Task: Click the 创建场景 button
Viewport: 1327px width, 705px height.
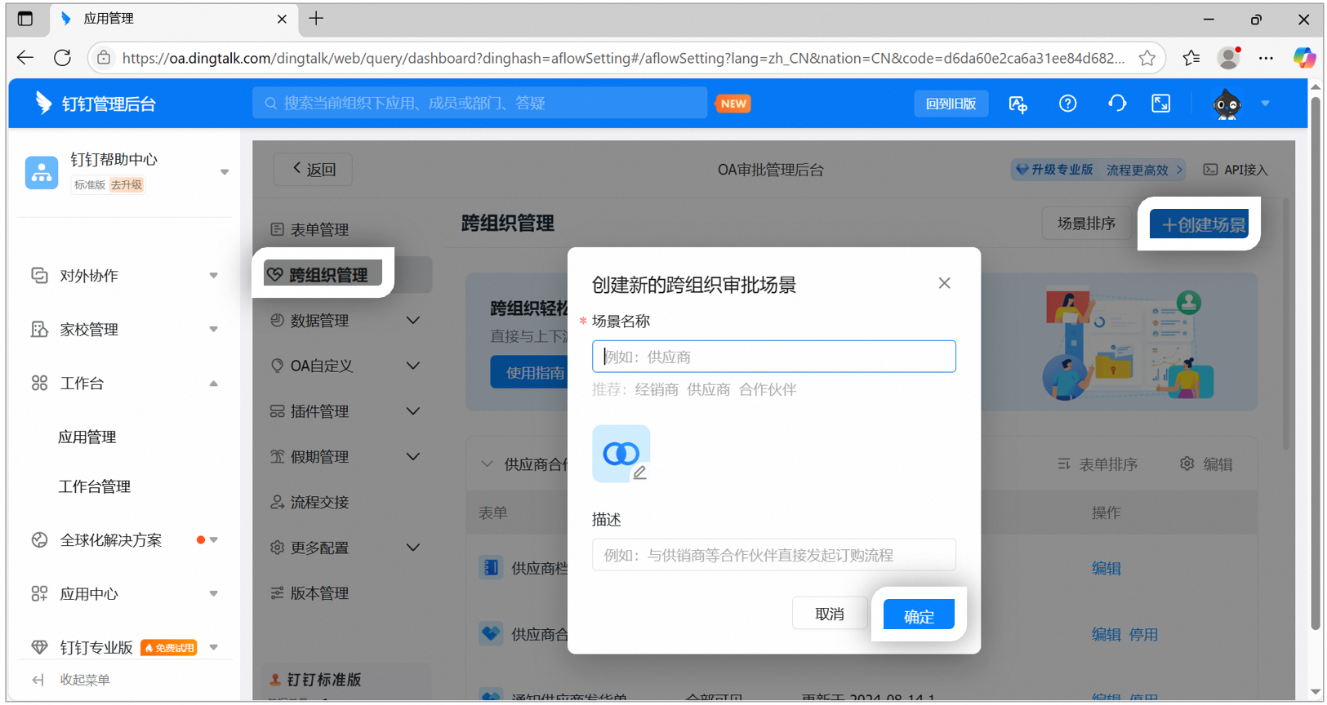Action: (1200, 224)
